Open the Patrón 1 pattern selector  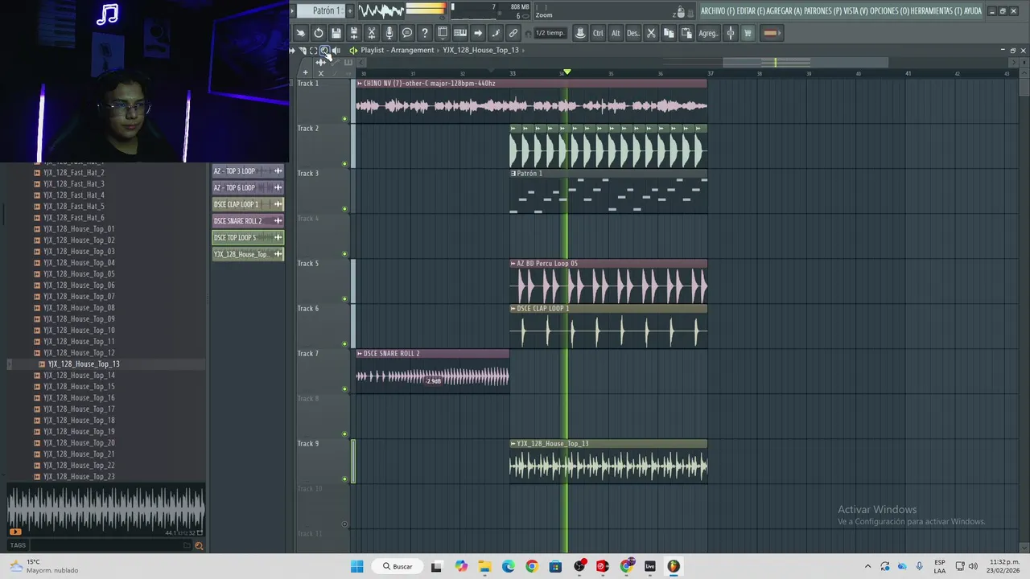pos(322,10)
